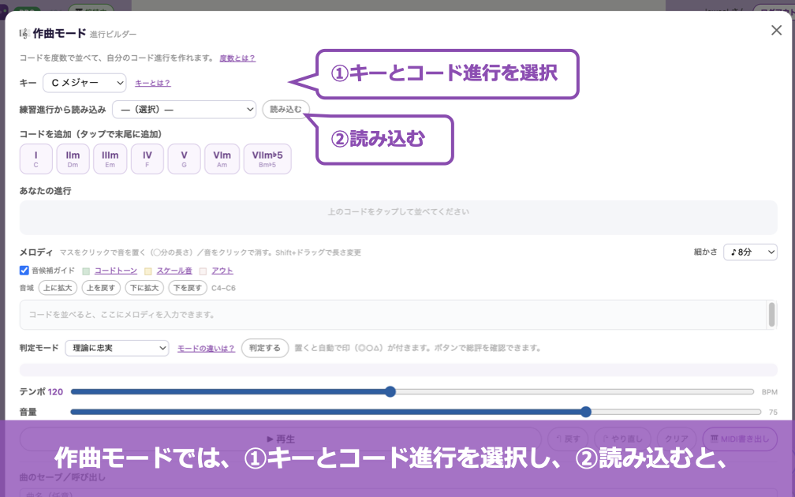Open the コードトーン link
Viewport: 795px width, 497px height.
(116, 271)
